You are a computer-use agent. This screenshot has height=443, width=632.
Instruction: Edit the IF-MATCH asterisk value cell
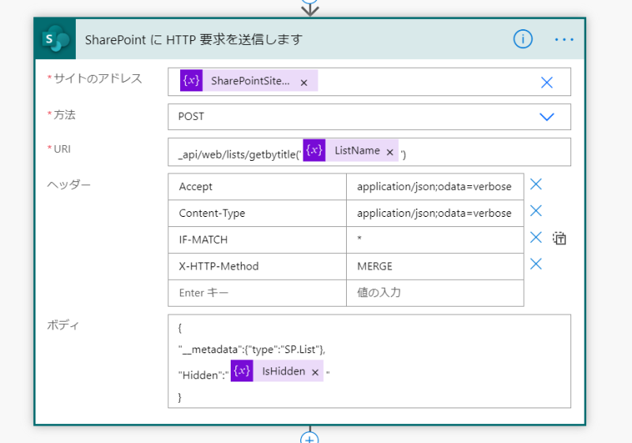(x=435, y=240)
